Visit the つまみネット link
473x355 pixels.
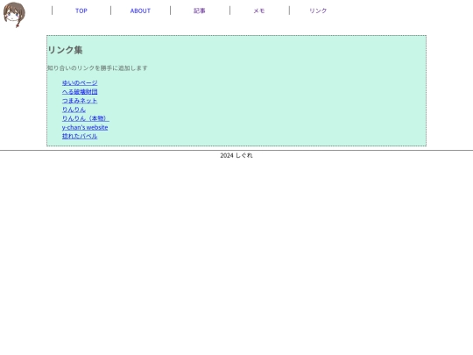(x=80, y=101)
